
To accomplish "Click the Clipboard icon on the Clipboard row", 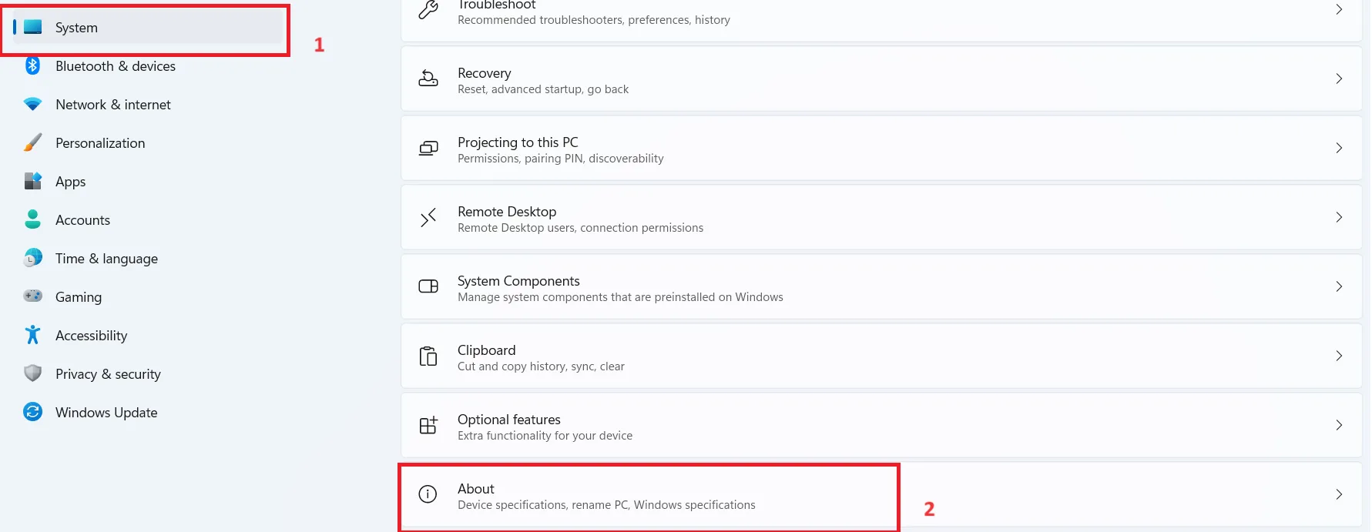I will pyautogui.click(x=428, y=356).
